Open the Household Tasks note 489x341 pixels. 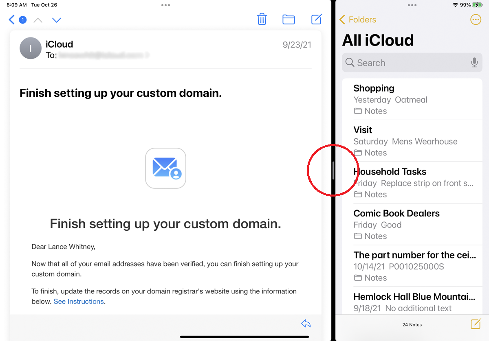412,183
